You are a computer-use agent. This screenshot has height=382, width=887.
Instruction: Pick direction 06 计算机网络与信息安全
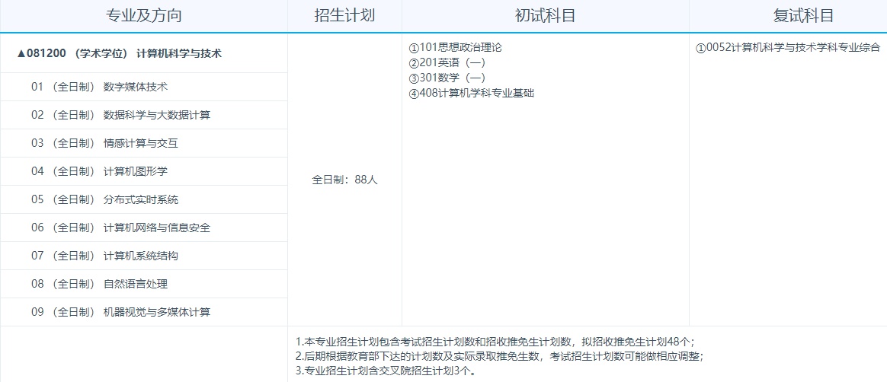pos(120,228)
